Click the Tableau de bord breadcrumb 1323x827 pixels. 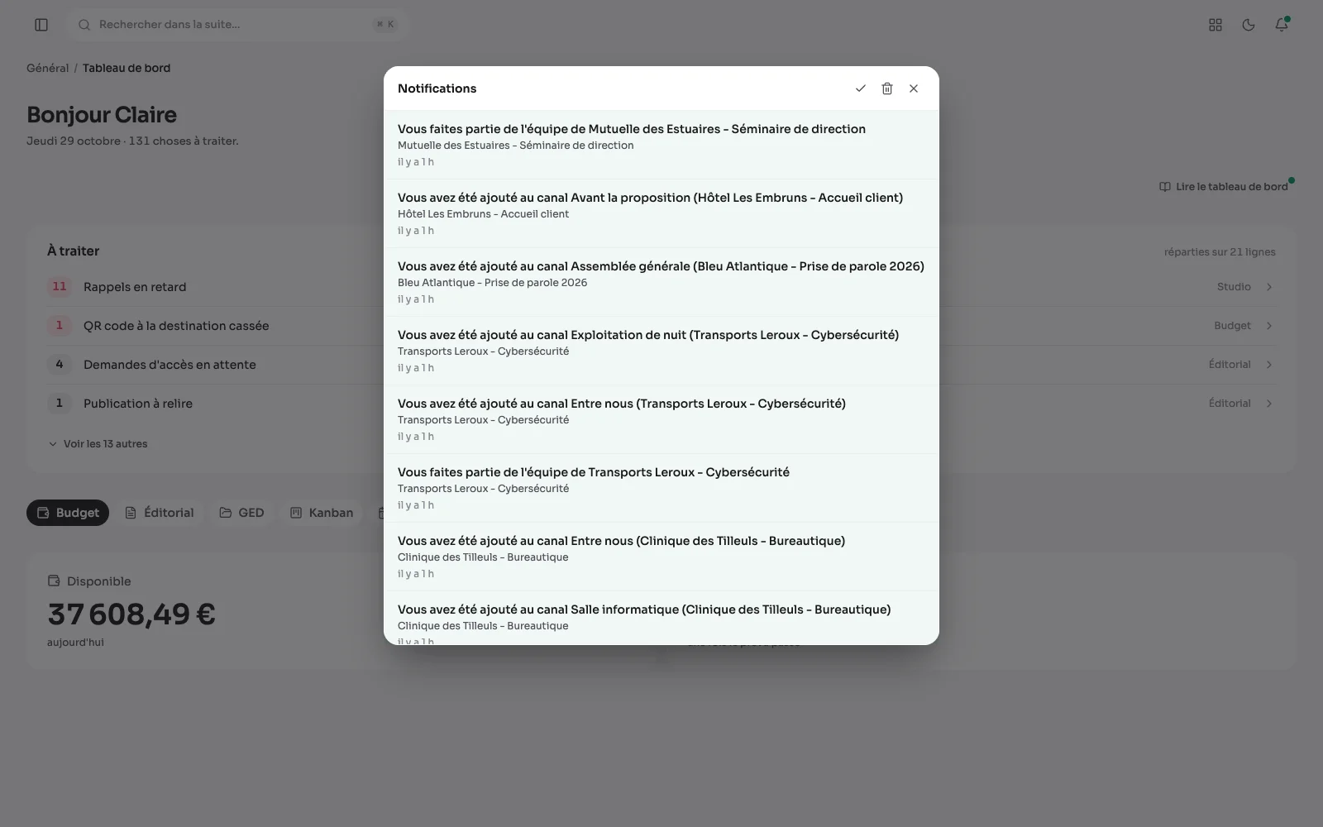[127, 68]
